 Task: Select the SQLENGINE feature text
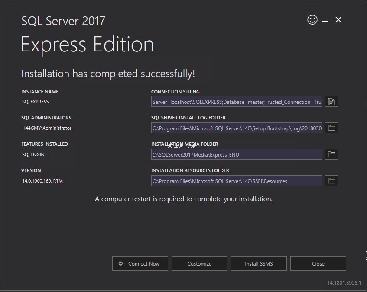(34, 154)
